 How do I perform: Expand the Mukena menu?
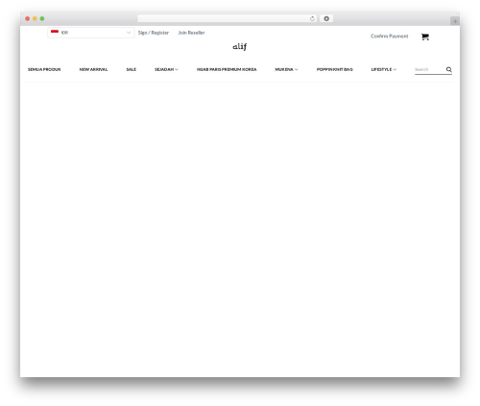coord(286,69)
